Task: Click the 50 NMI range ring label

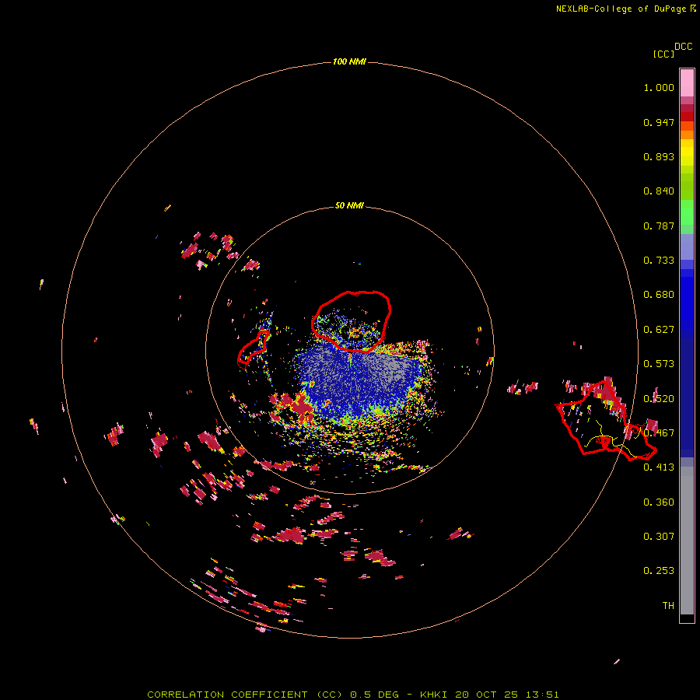Action: (349, 205)
